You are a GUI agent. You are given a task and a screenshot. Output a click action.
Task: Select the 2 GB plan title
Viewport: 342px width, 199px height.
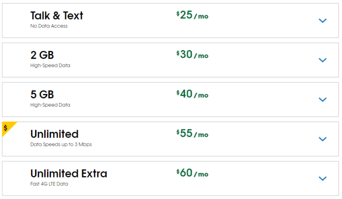tap(42, 55)
